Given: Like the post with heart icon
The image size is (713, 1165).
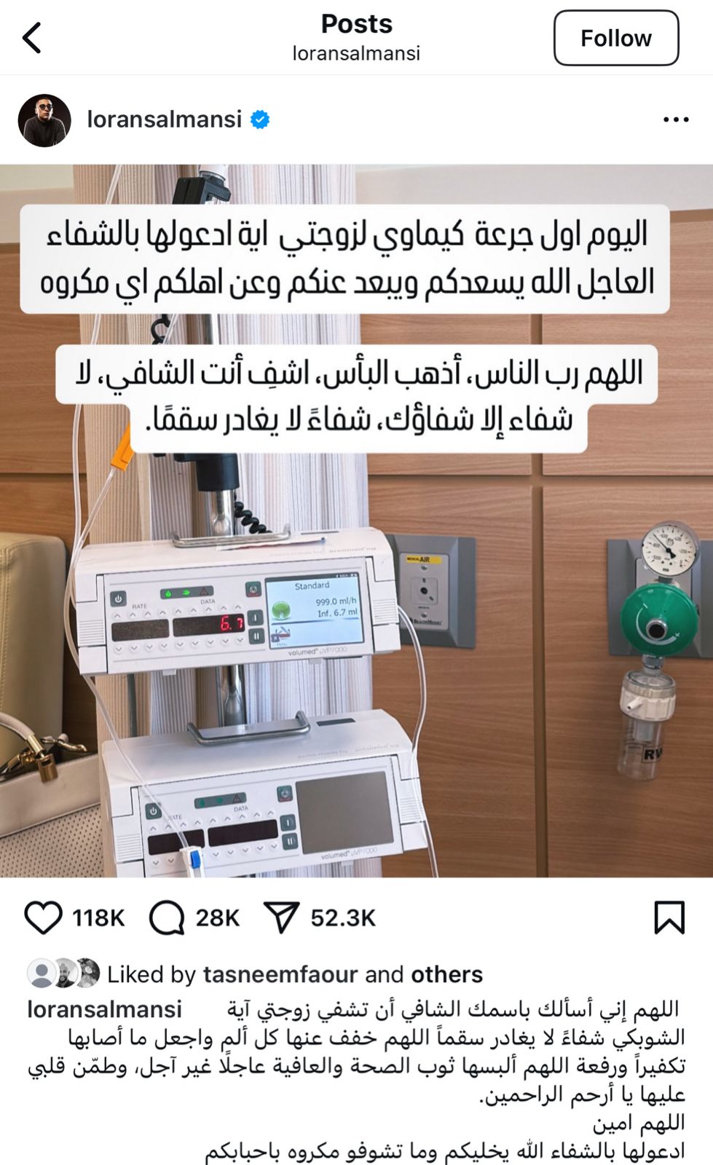Looking at the screenshot, I should coord(44,917).
